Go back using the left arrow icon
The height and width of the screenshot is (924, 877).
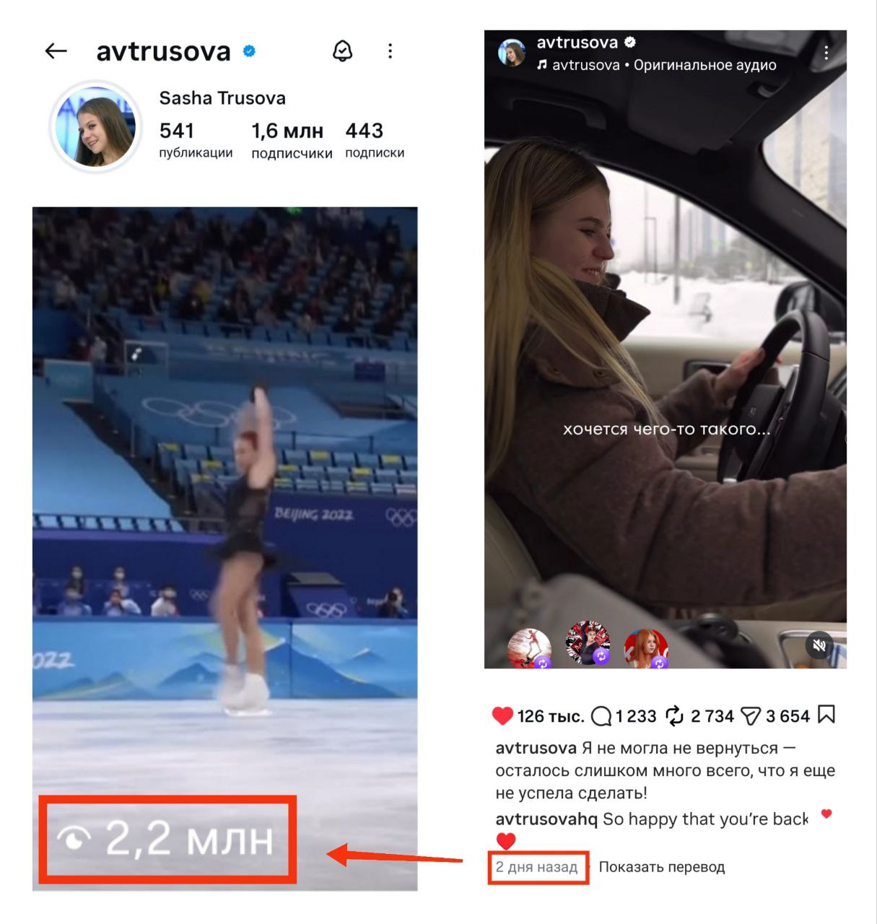[x=56, y=51]
